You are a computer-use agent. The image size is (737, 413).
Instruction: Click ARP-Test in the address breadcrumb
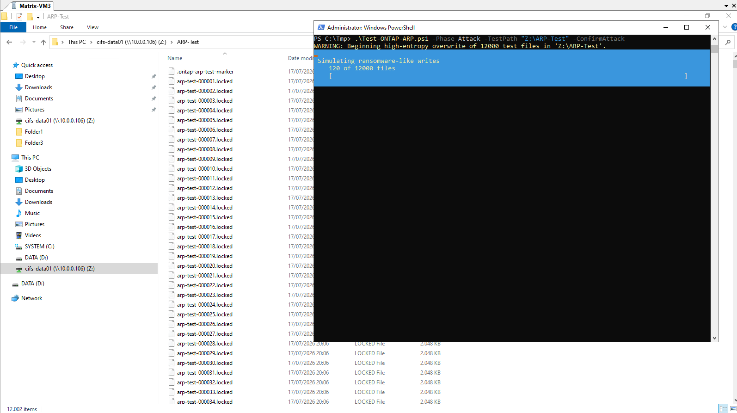[x=188, y=42]
